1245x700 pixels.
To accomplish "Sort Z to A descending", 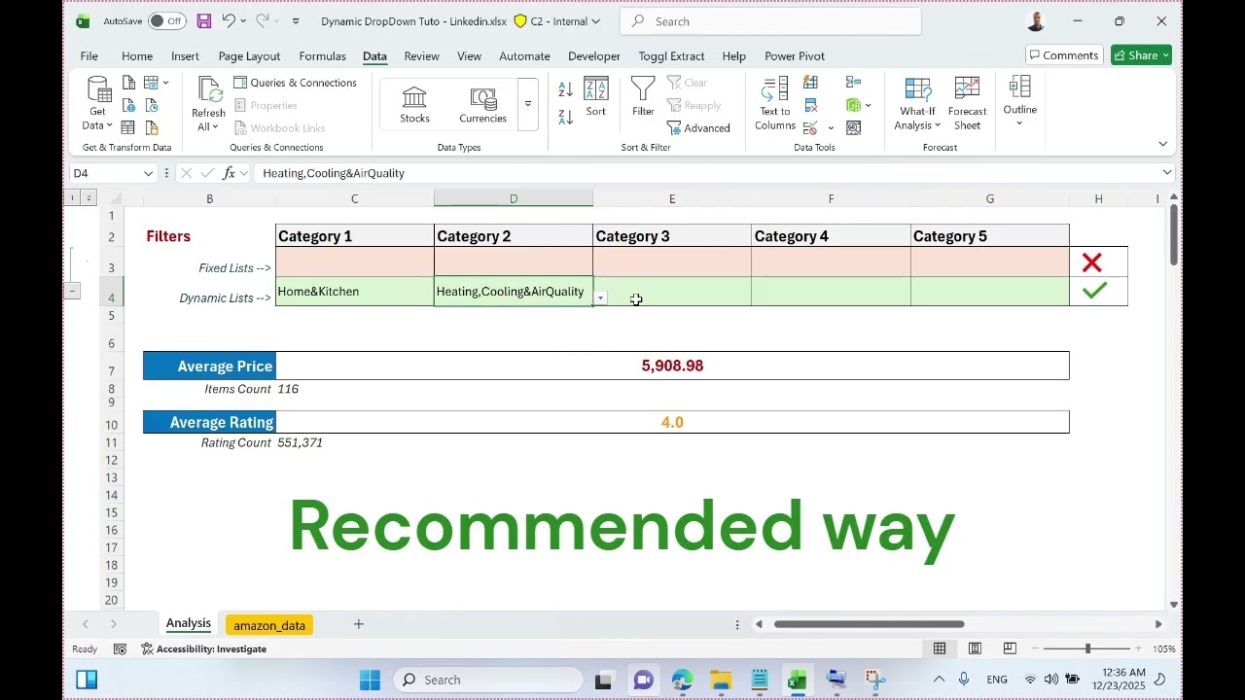I will (566, 117).
